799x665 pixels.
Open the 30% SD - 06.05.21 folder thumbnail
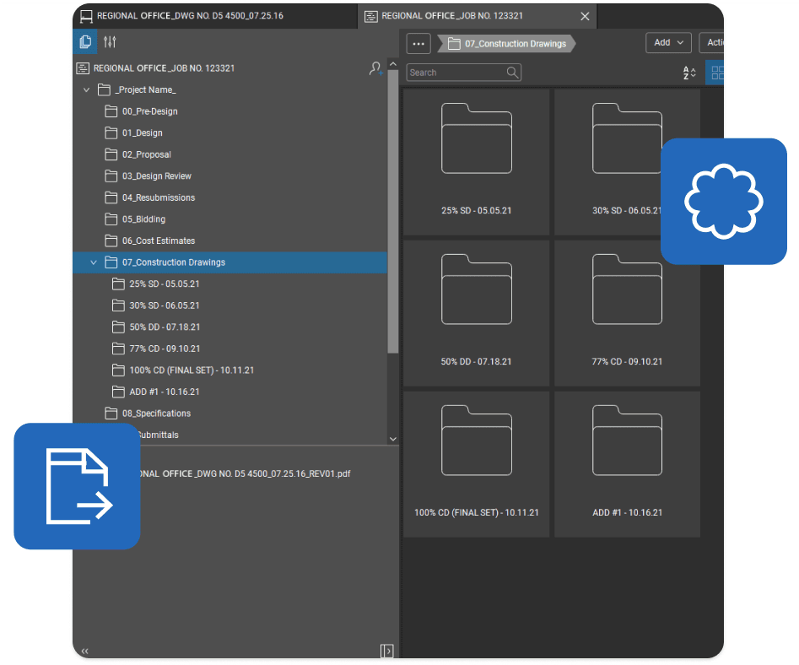pos(627,162)
